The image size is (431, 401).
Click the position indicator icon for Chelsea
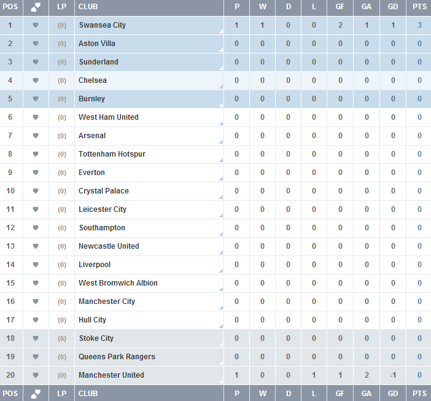point(36,80)
